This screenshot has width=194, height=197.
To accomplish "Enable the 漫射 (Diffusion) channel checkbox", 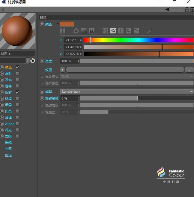I will point(17,74).
